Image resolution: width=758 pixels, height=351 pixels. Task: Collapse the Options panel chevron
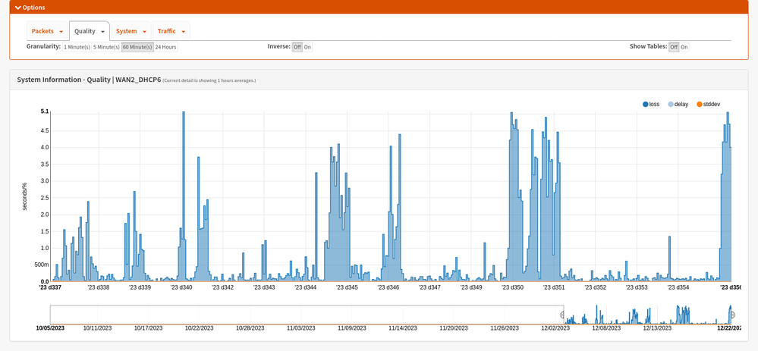[x=18, y=8]
